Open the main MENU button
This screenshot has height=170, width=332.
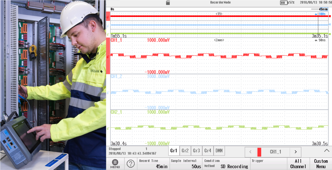pos(115,164)
